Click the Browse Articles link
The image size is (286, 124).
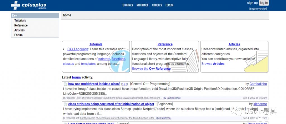213,64
